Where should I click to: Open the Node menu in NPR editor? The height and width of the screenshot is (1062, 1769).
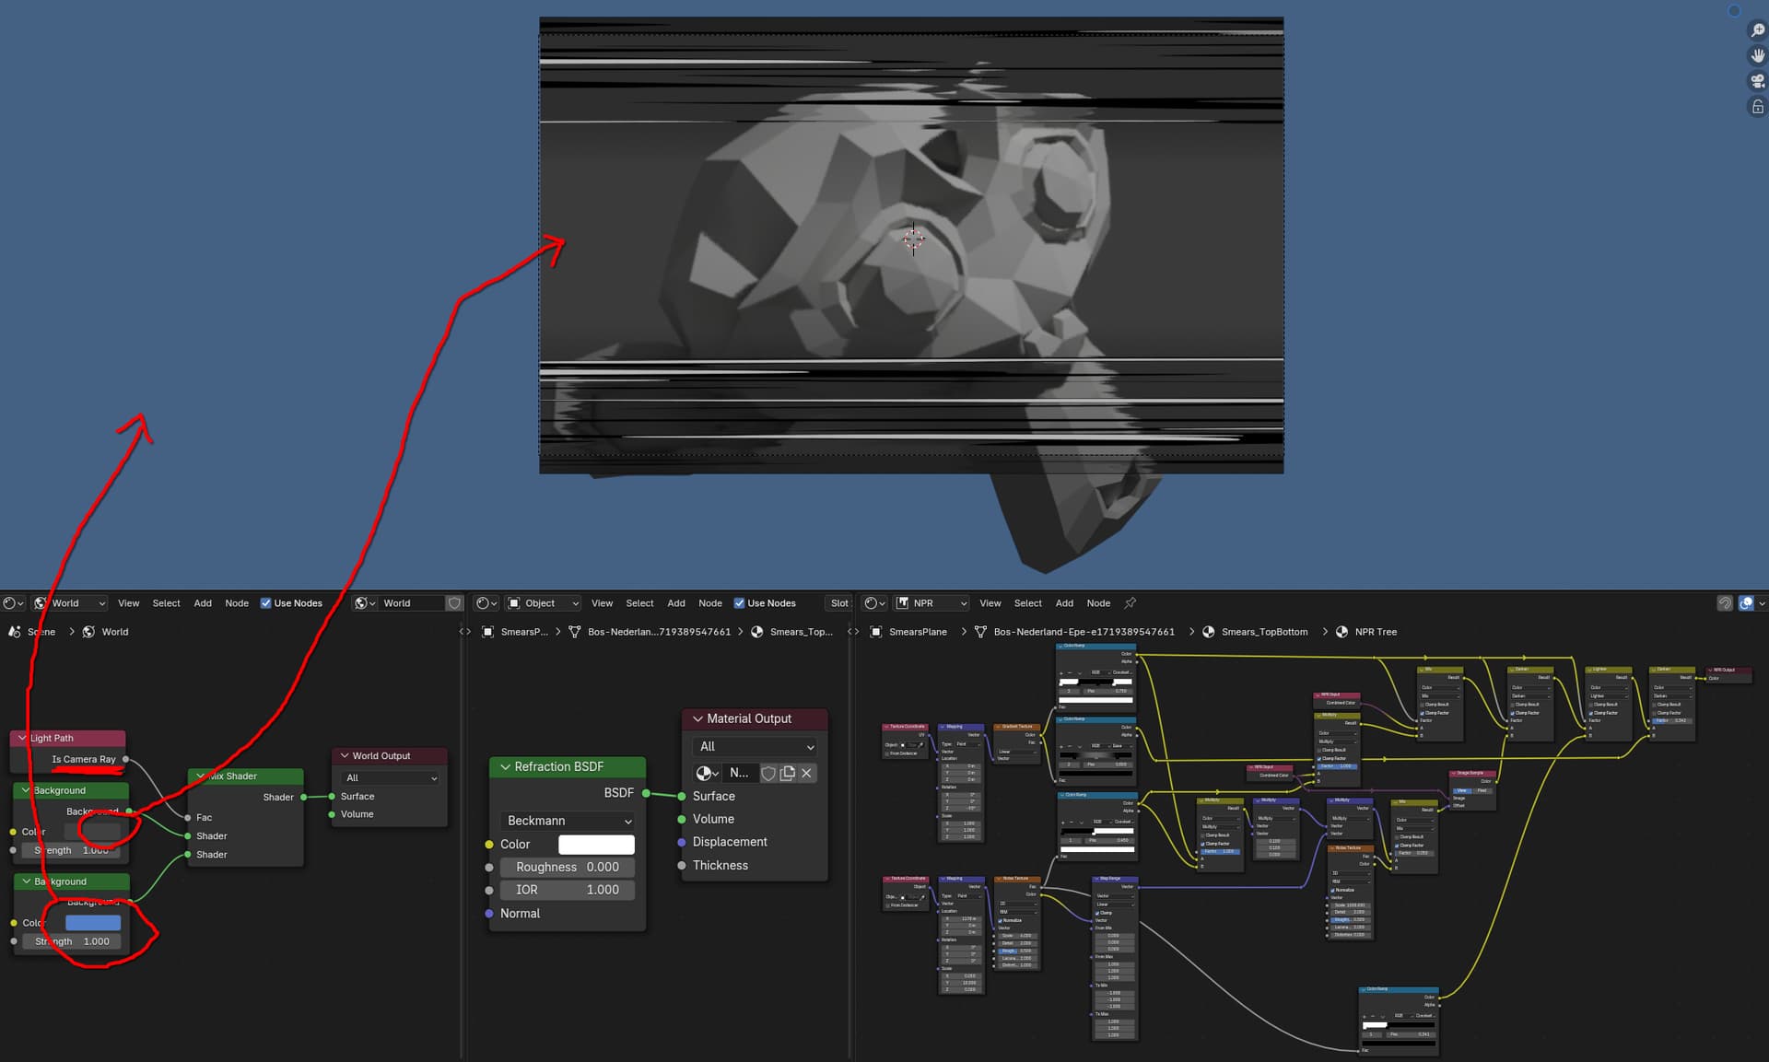[x=1098, y=603]
